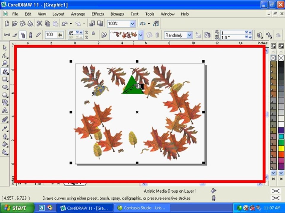The height and width of the screenshot is (213, 285).
Task: Open the Spraylist dialog icon
Action: tap(207, 35)
